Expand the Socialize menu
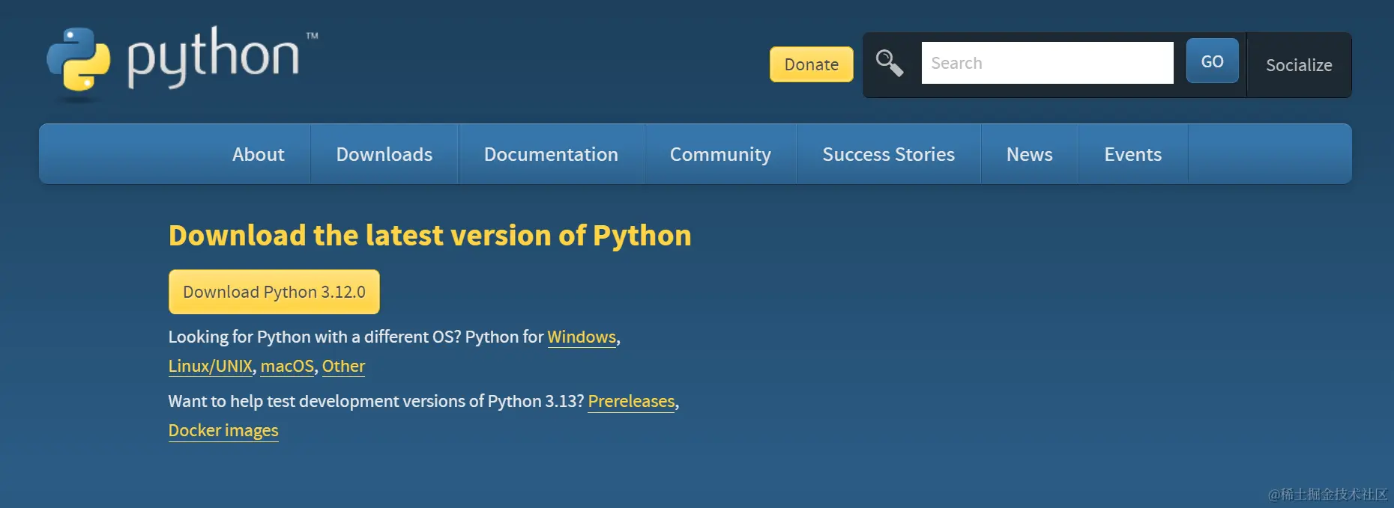The image size is (1394, 508). point(1299,65)
